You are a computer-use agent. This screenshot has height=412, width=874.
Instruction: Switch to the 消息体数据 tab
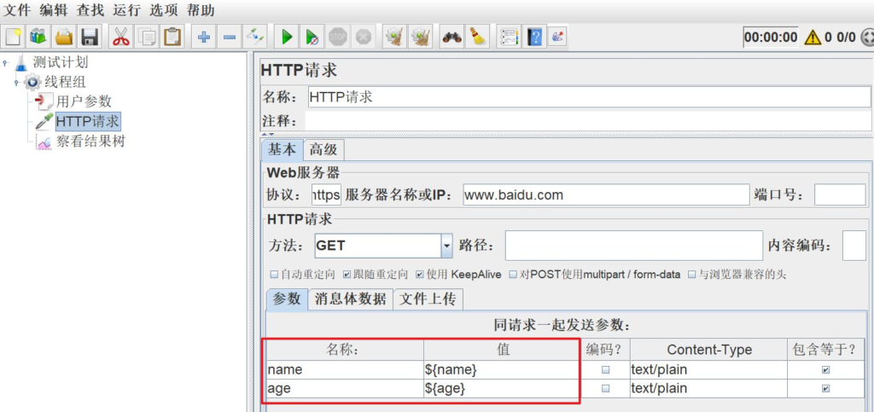350,299
